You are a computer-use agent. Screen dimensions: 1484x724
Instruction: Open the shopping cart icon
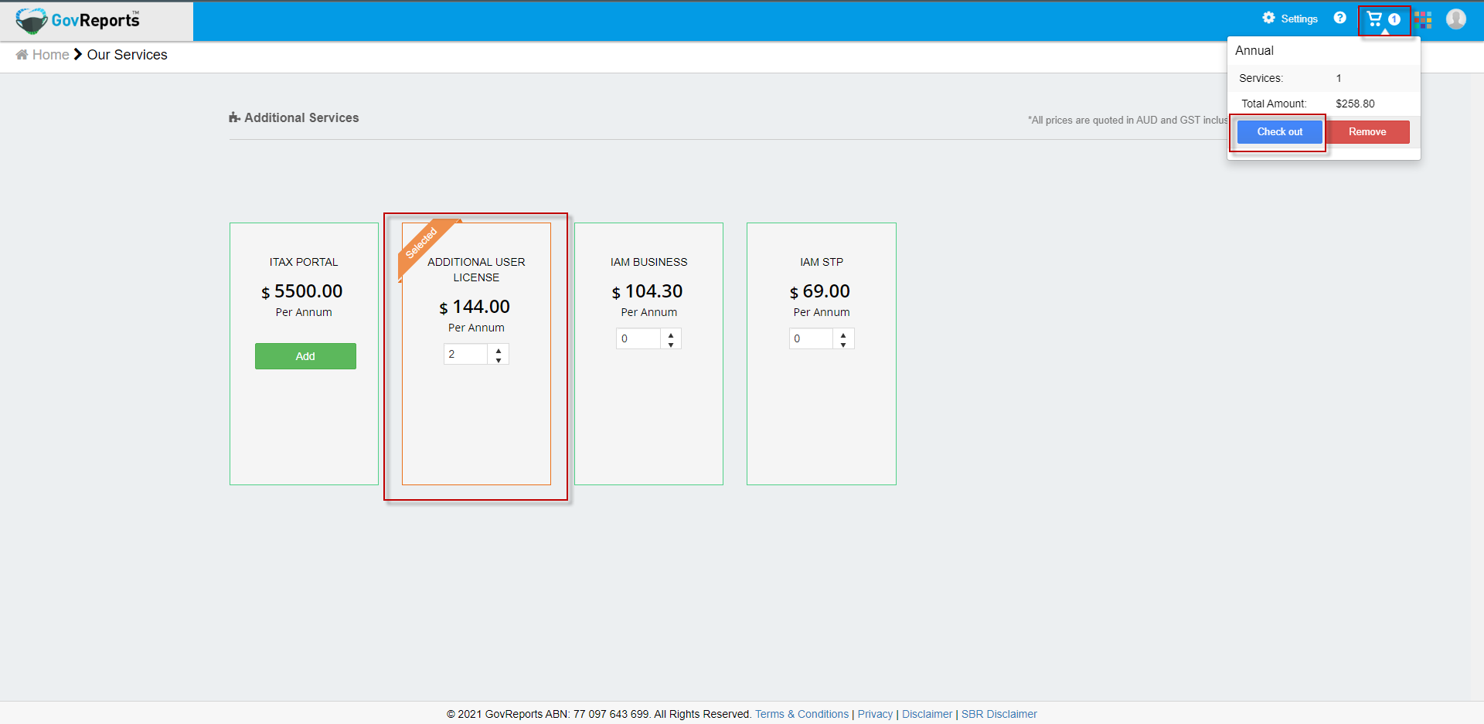1374,19
